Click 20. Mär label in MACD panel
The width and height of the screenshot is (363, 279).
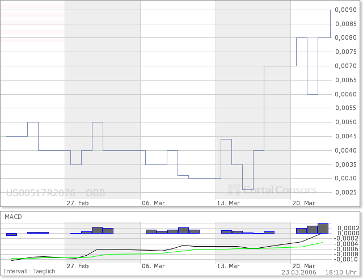click(x=303, y=265)
